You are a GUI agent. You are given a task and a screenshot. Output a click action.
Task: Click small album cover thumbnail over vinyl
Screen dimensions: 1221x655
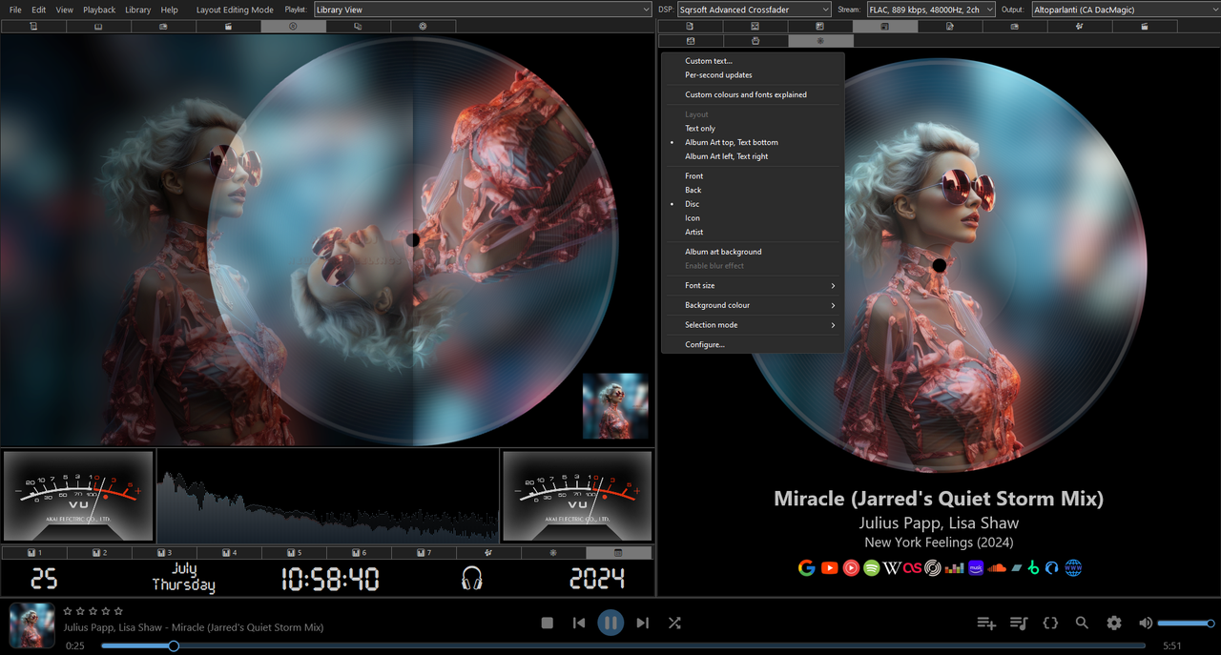coord(615,405)
